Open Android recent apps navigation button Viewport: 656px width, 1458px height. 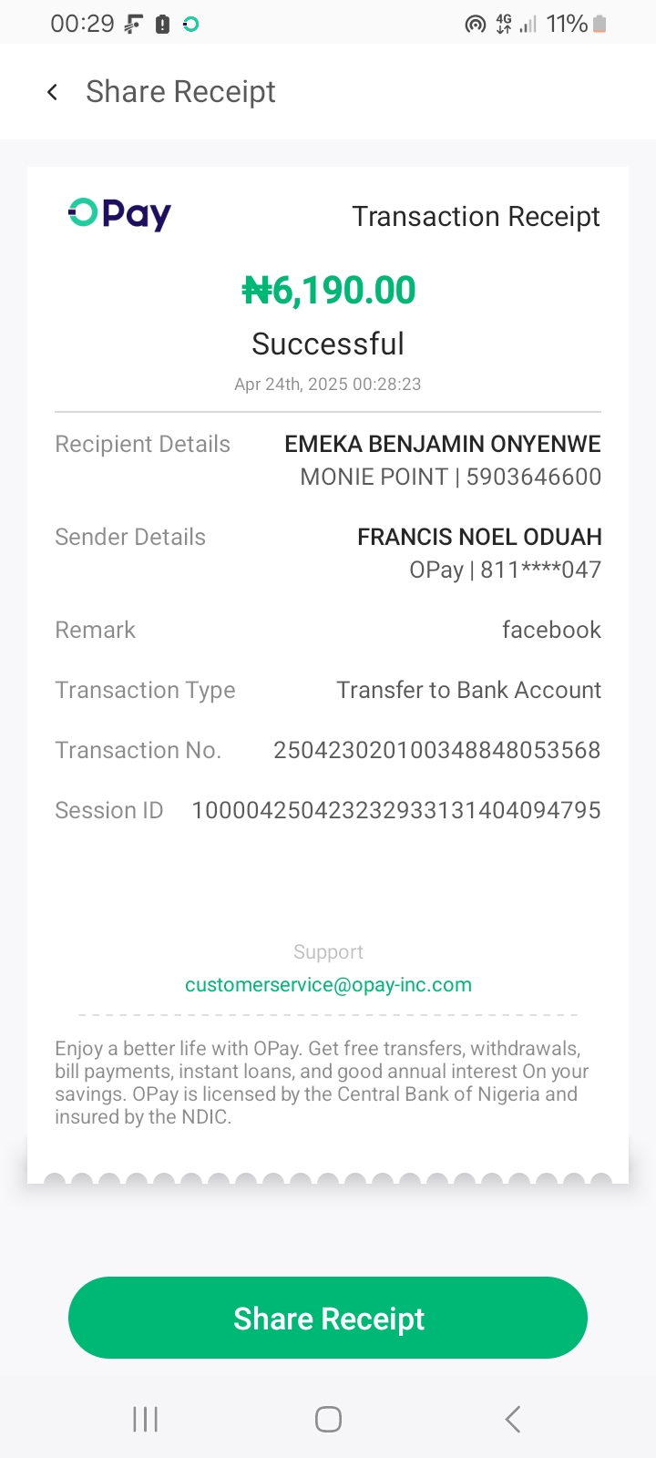tap(145, 1419)
